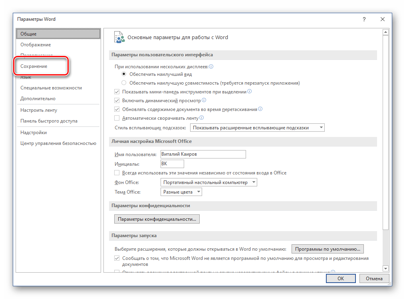The image size is (405, 299).
Task: Click info icon next to multiple displays label
Action: click(211, 67)
